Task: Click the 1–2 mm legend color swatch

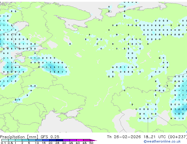Action: pos(19,140)
